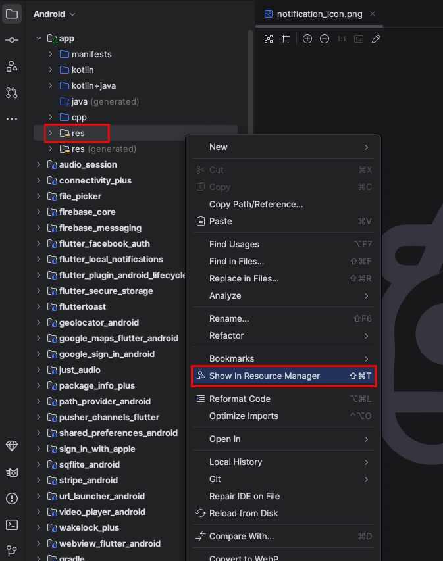Open the Bookmarks submenu

tap(283, 358)
